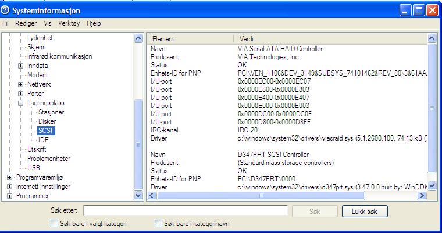
Task: Minimize the Systeminformasjon window
Action: 405,10
